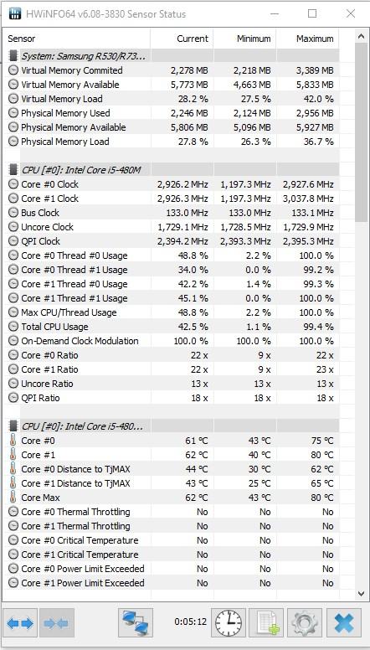Click the Core #0 thermometer icon
The width and height of the screenshot is (370, 650).
(x=13, y=441)
